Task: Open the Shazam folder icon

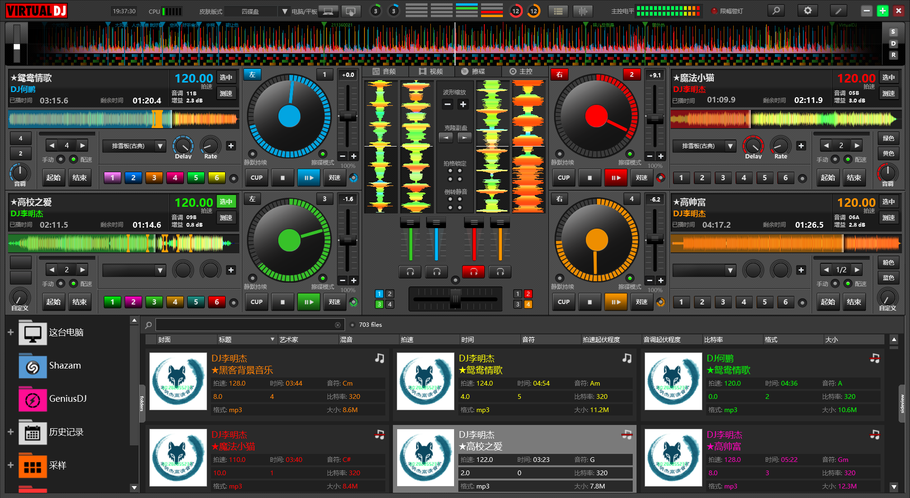Action: (33, 366)
